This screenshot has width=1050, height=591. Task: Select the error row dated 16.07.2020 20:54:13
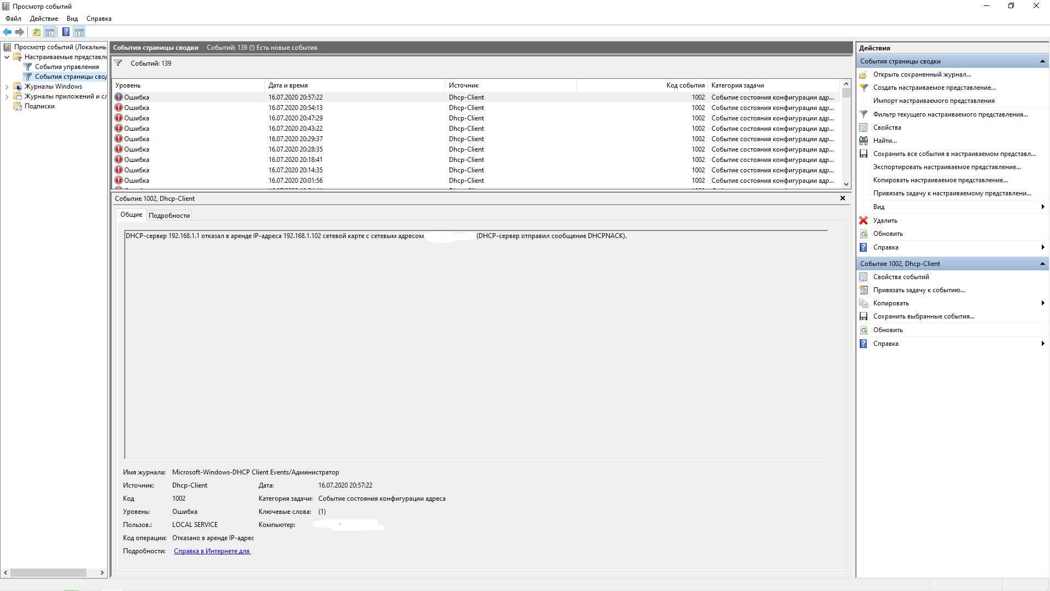click(x=476, y=108)
